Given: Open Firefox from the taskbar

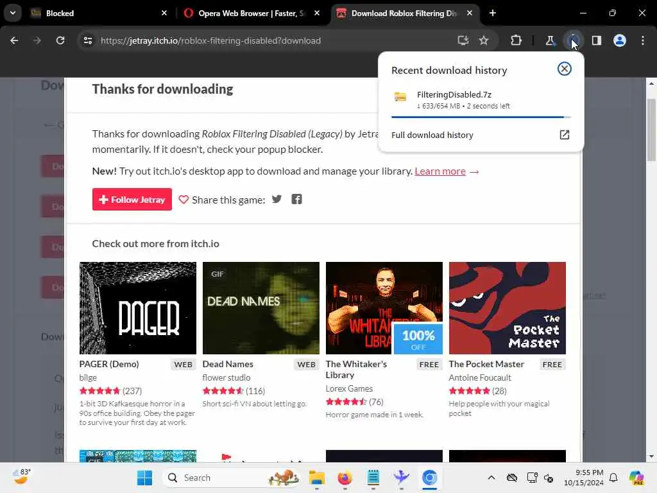Looking at the screenshot, I should click(345, 478).
